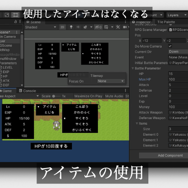Viewport: 188px width, 188px height.
Task: Open the Layers dropdown
Action: 177,15
